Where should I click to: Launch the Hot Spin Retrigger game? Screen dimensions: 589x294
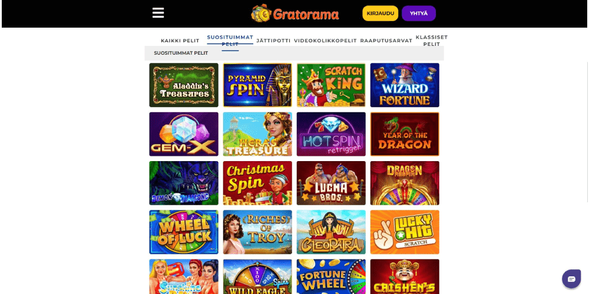331,134
